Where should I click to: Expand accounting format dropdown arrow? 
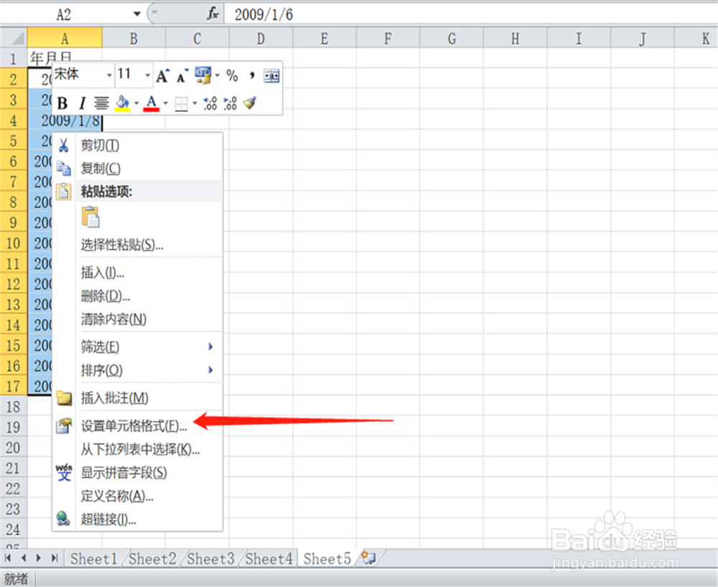217,76
